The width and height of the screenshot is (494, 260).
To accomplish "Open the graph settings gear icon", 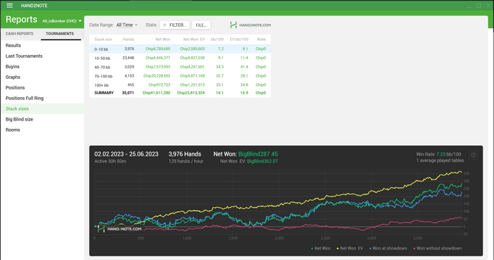I will point(474,155).
